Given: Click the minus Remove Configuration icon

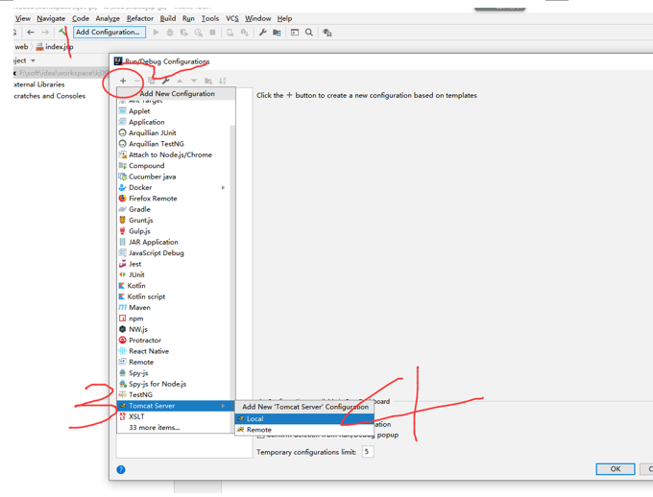Looking at the screenshot, I should tap(137, 81).
